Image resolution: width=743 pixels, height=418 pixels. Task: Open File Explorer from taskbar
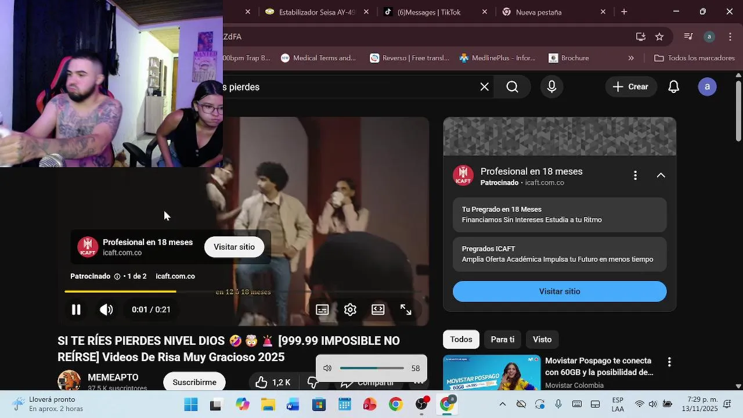coord(268,405)
